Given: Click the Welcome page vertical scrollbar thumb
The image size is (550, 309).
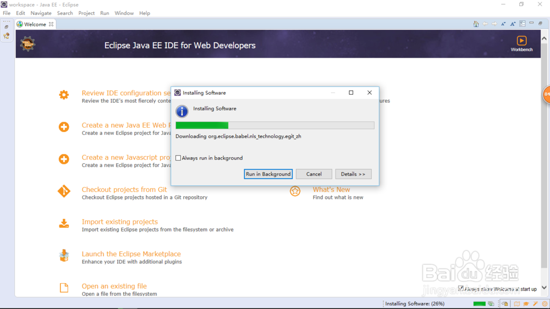Looking at the screenshot, I should (544, 156).
